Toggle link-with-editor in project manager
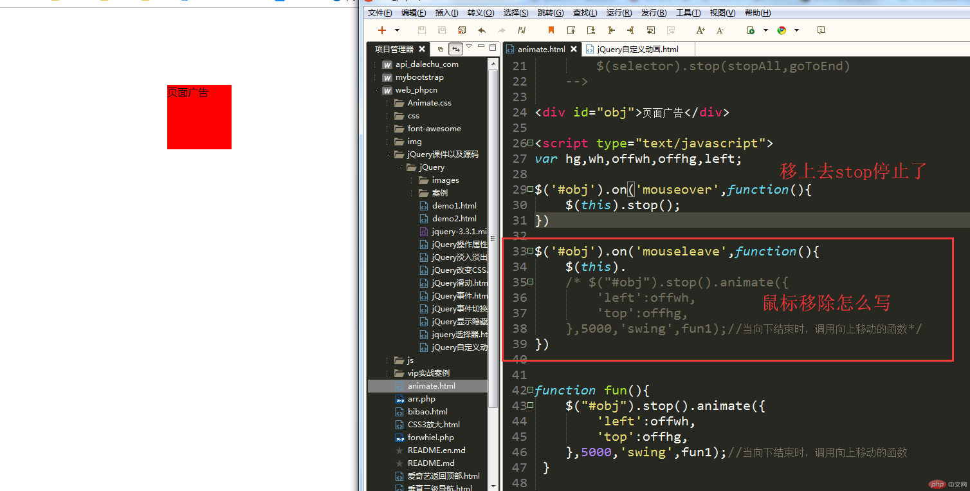This screenshot has width=970, height=491. (456, 49)
